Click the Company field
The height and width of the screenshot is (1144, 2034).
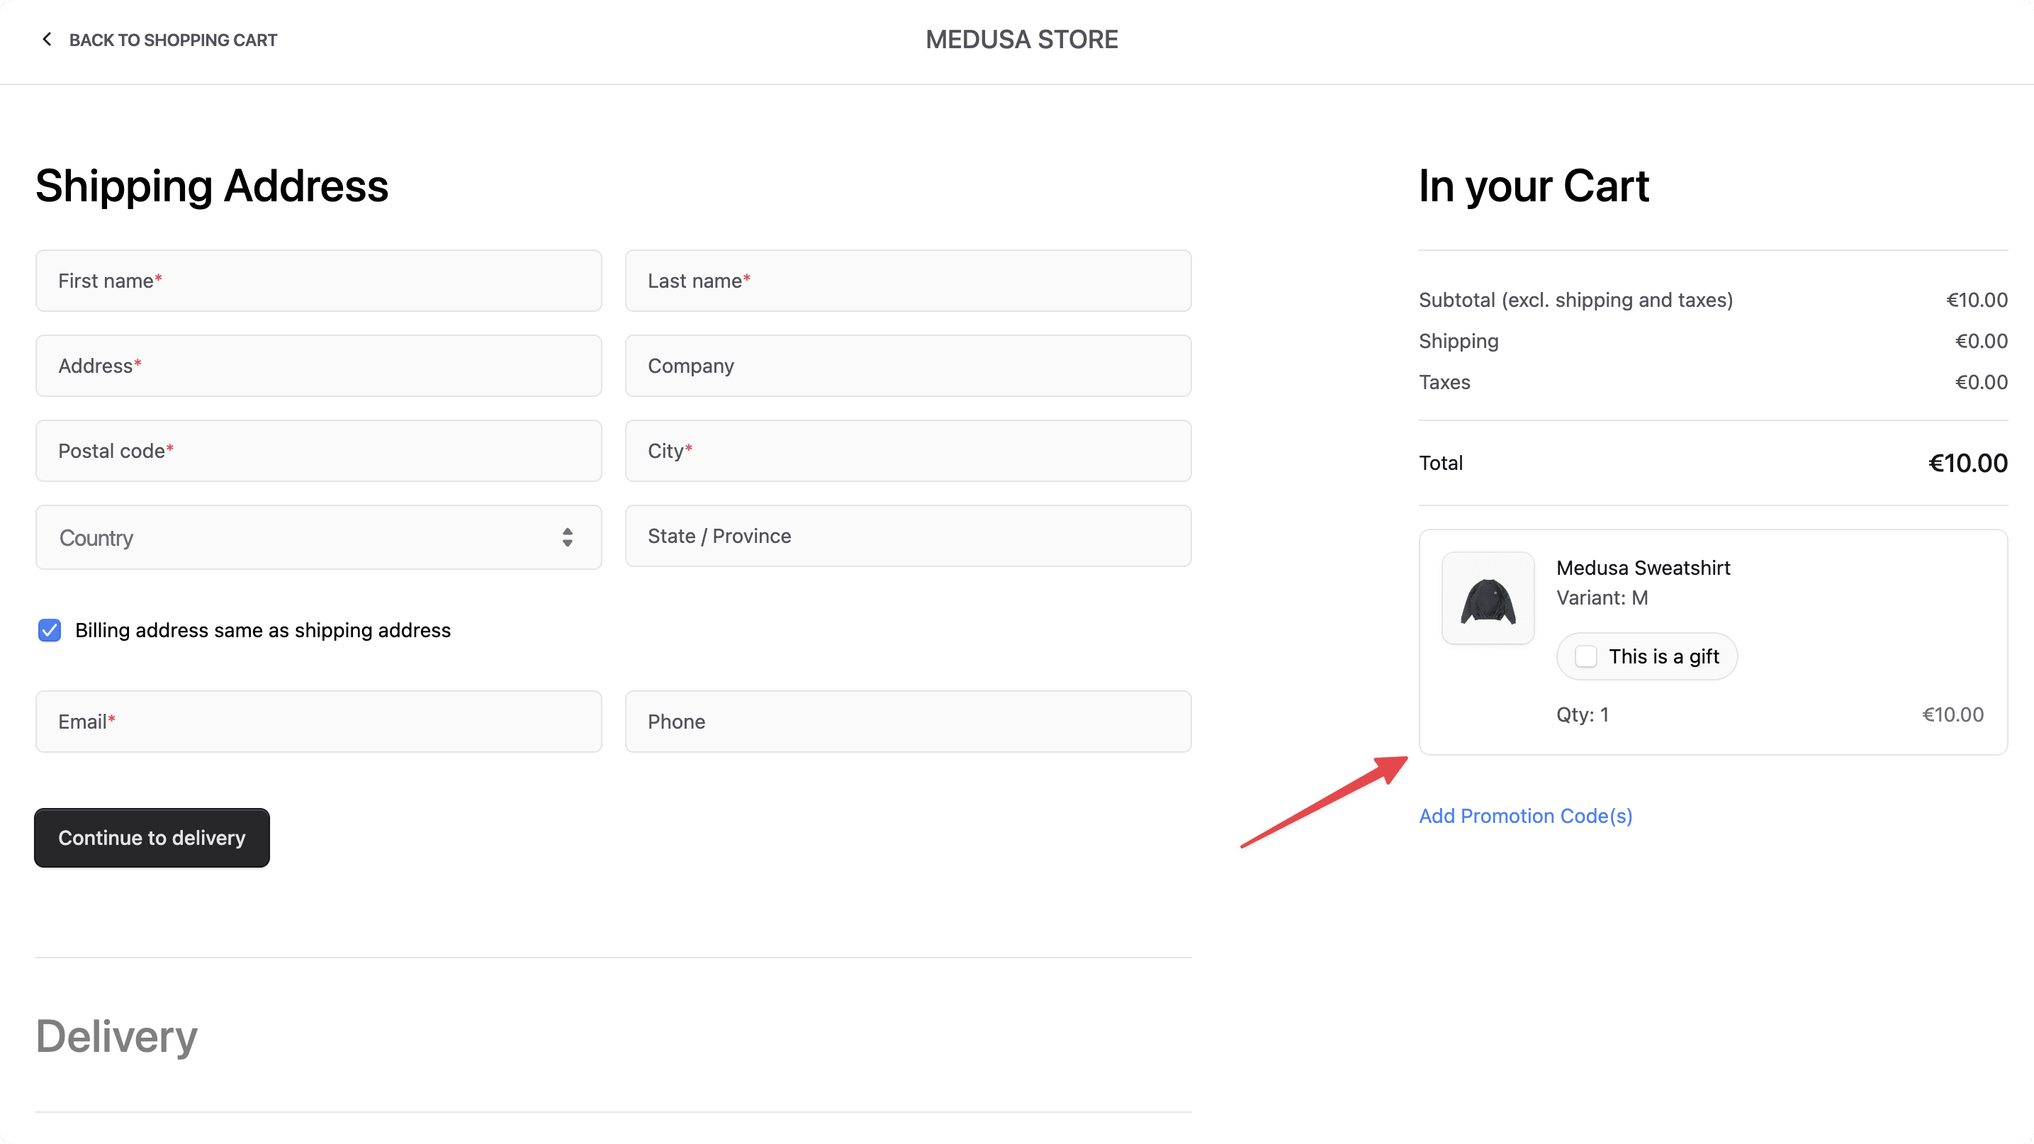[908, 366]
